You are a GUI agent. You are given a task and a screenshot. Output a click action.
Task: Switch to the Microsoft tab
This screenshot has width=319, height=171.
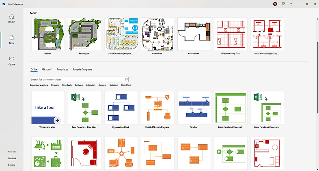(47, 70)
